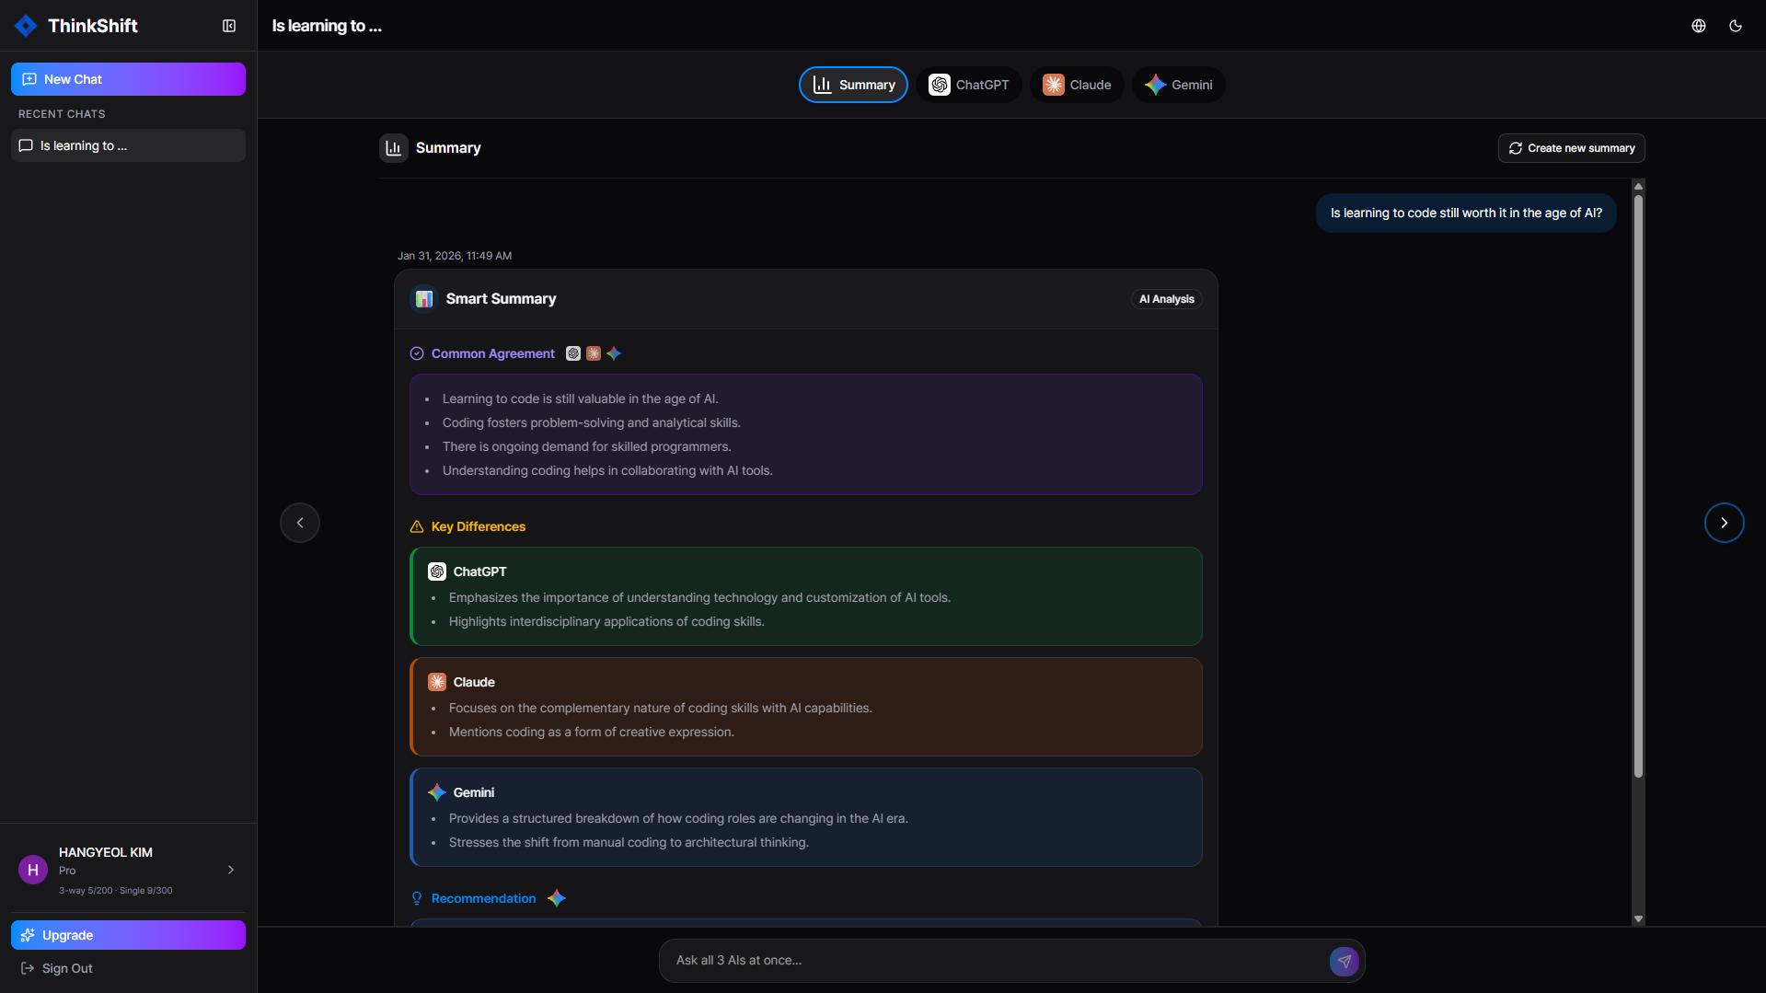This screenshot has height=993, width=1766.
Task: Click the ChatGPT logo beside Common Agreement
Action: click(x=572, y=353)
